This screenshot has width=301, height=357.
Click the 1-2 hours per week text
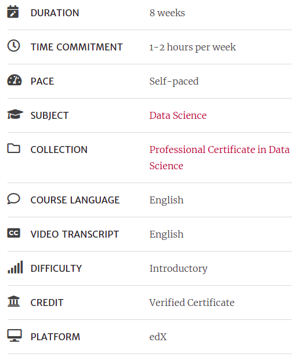point(193,47)
